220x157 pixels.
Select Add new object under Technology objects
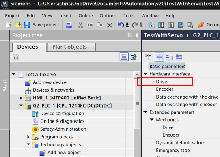point(64,153)
